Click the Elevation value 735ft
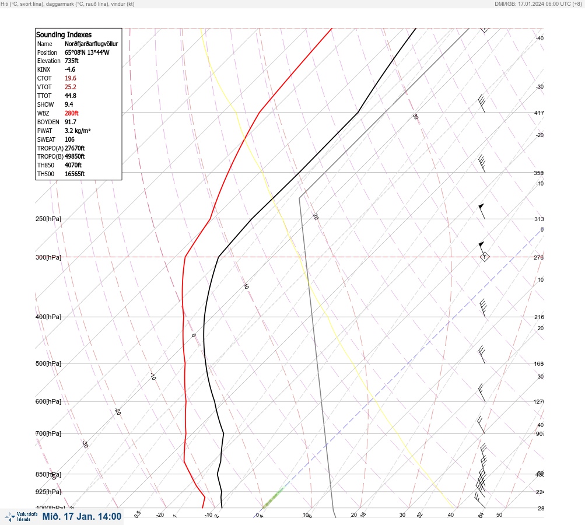The height and width of the screenshot is (525, 585). tap(72, 61)
